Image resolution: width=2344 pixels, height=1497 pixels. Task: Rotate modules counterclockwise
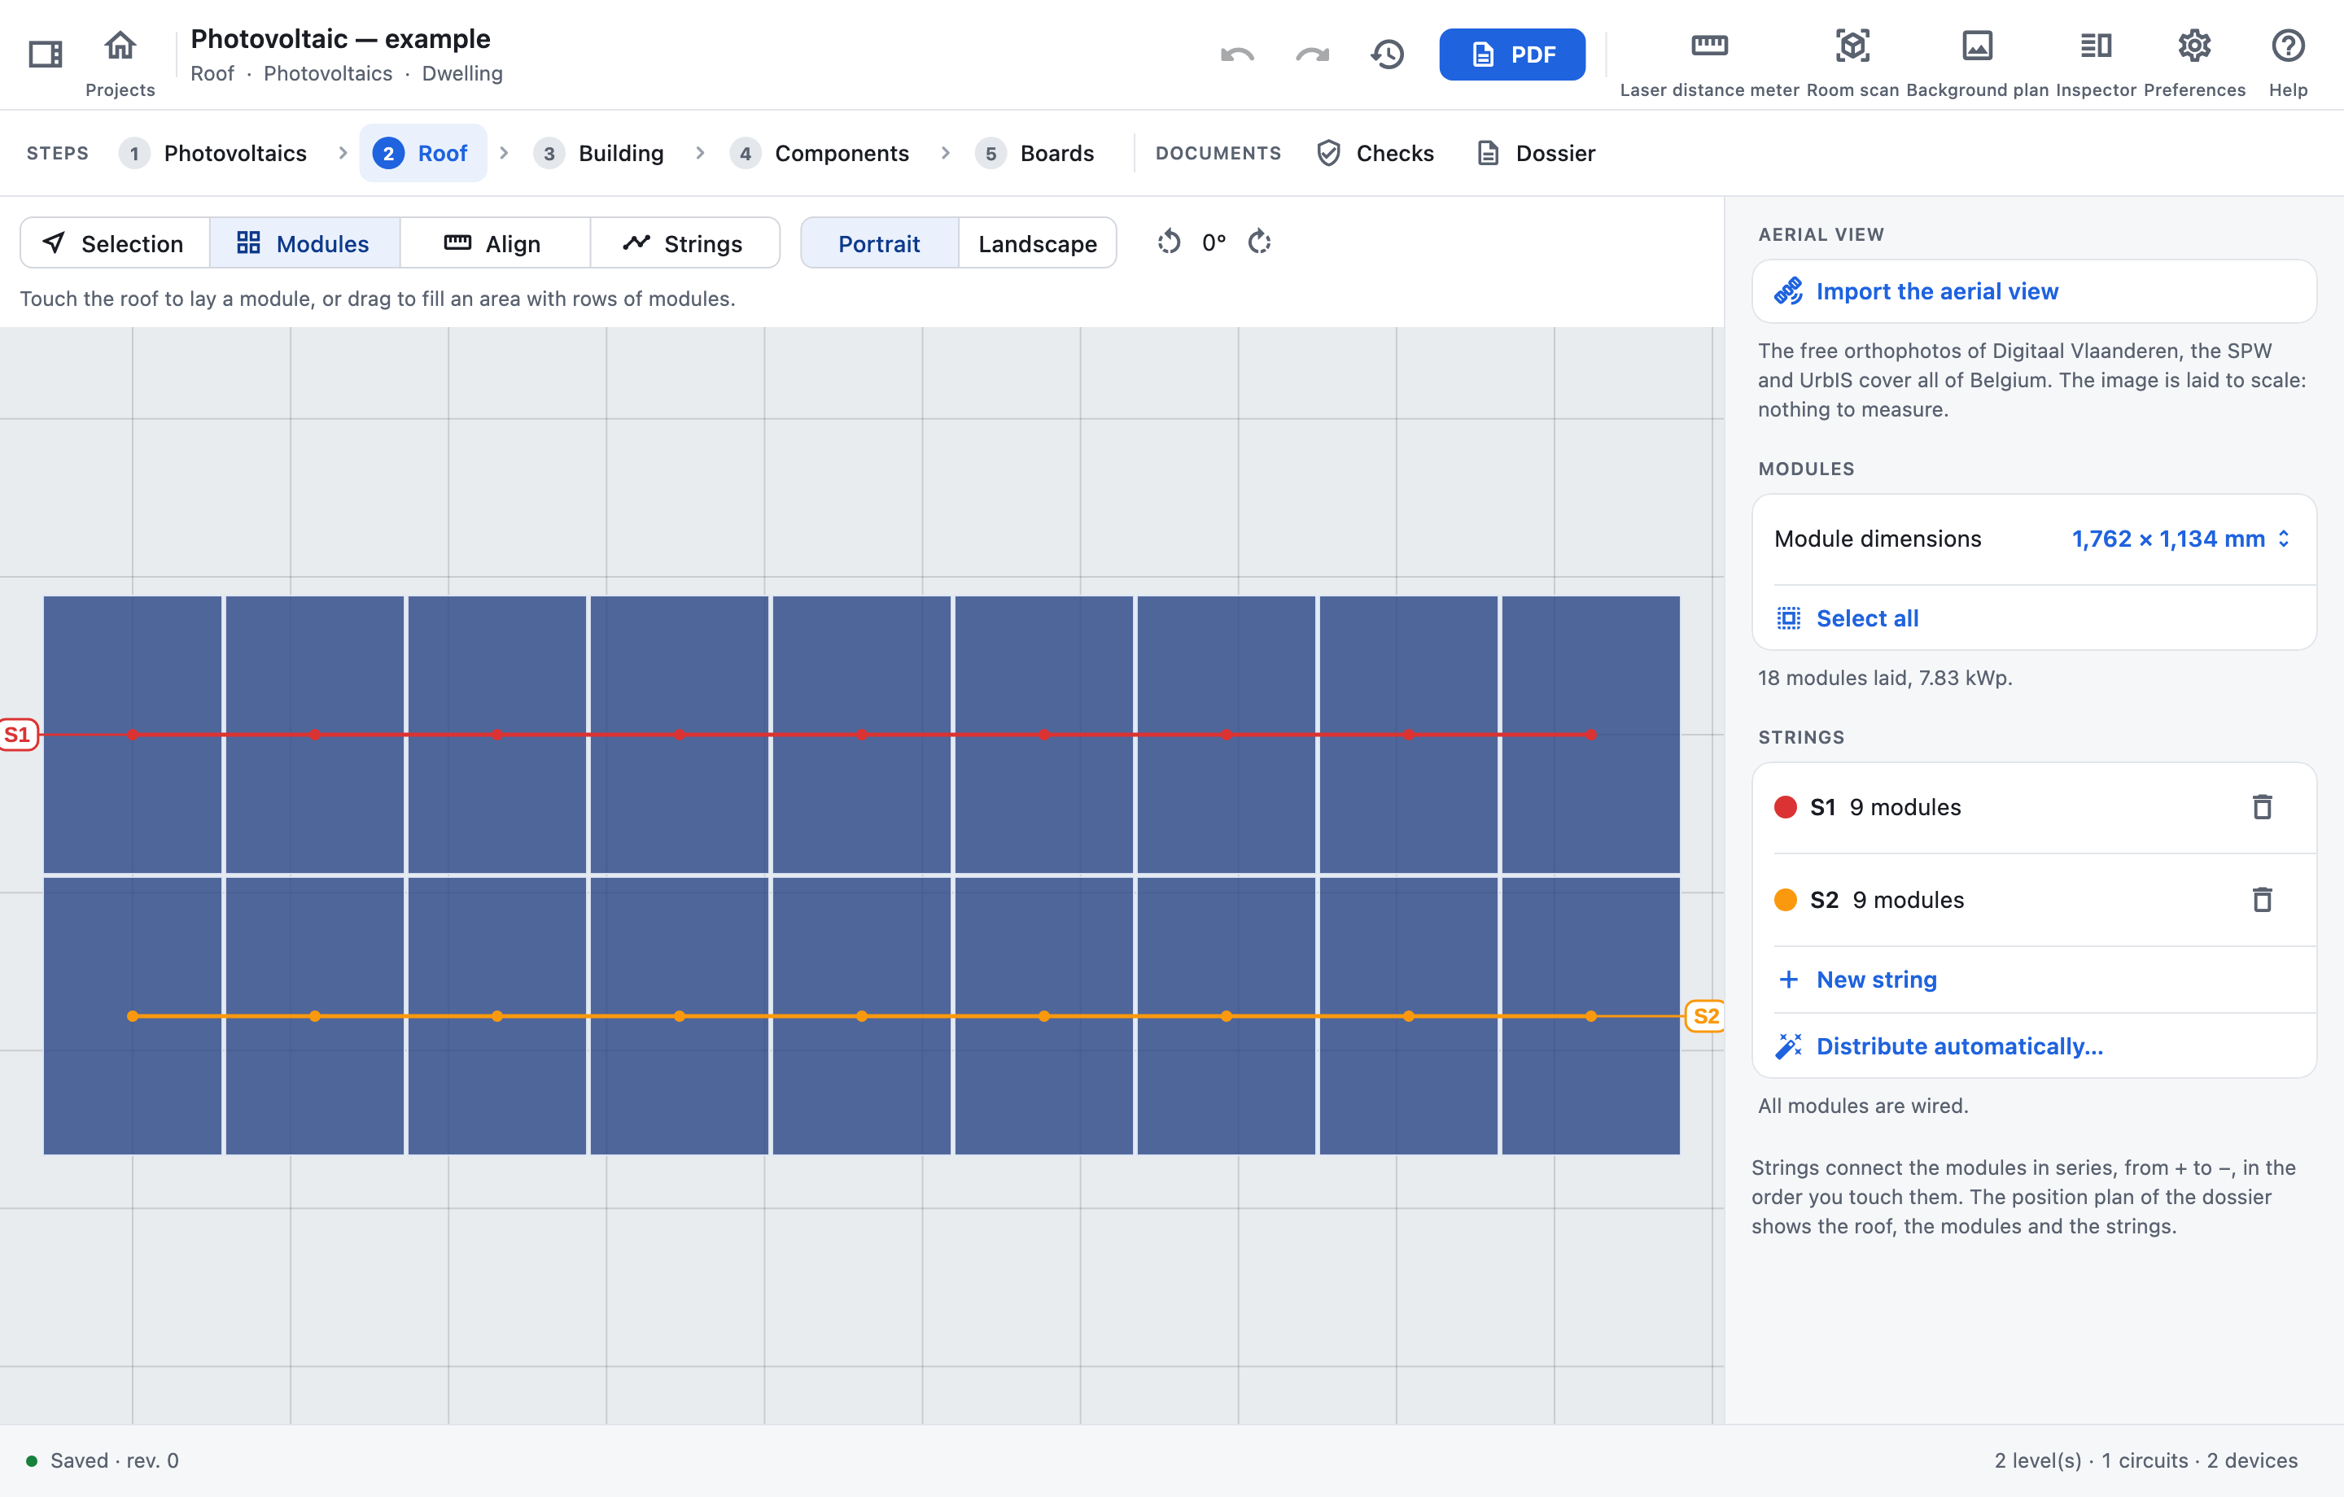click(x=1169, y=242)
